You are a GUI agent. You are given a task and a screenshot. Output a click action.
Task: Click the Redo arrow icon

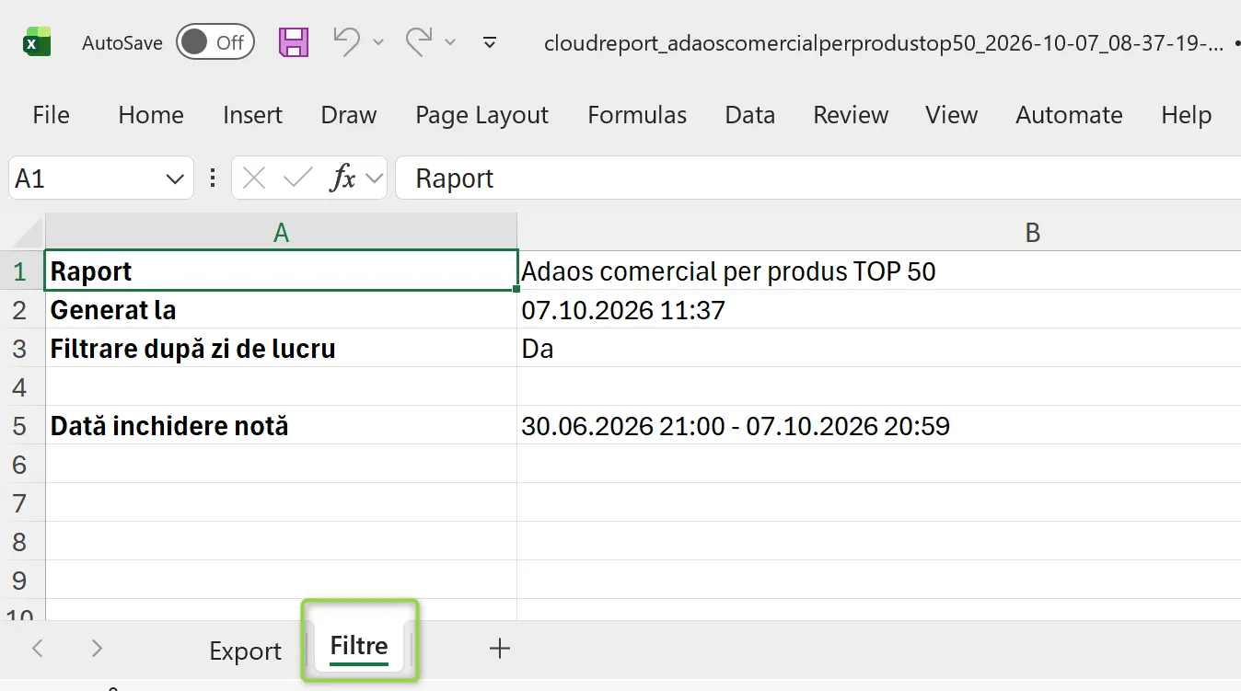click(420, 41)
